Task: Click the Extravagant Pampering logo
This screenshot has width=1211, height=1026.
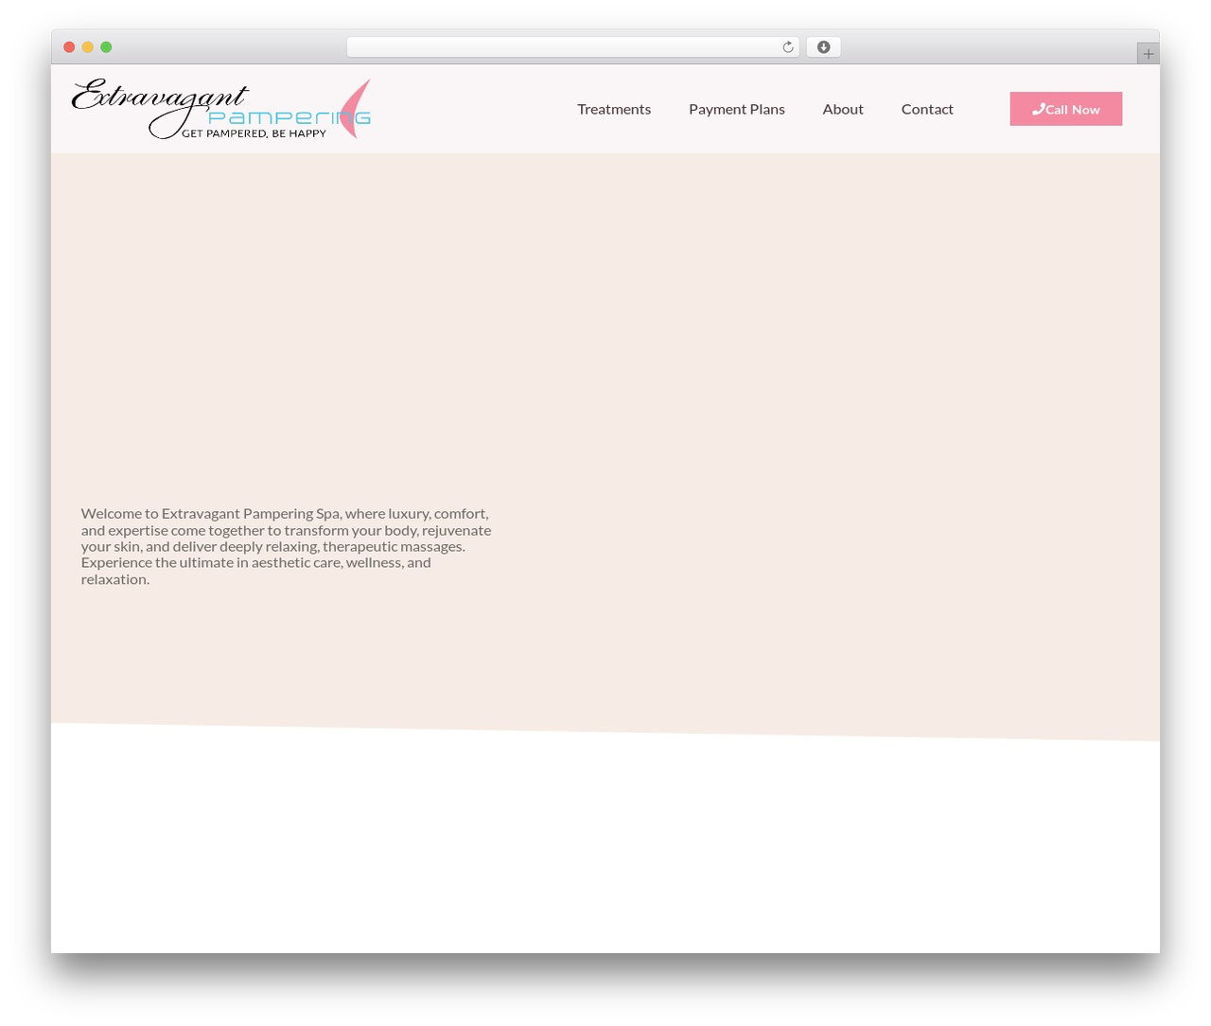Action: (x=221, y=109)
